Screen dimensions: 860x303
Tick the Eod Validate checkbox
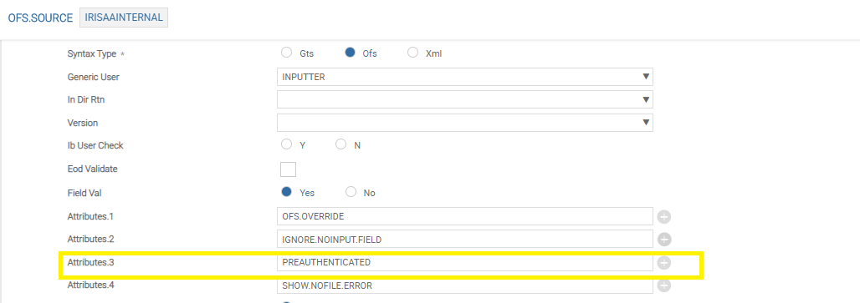[x=288, y=169]
